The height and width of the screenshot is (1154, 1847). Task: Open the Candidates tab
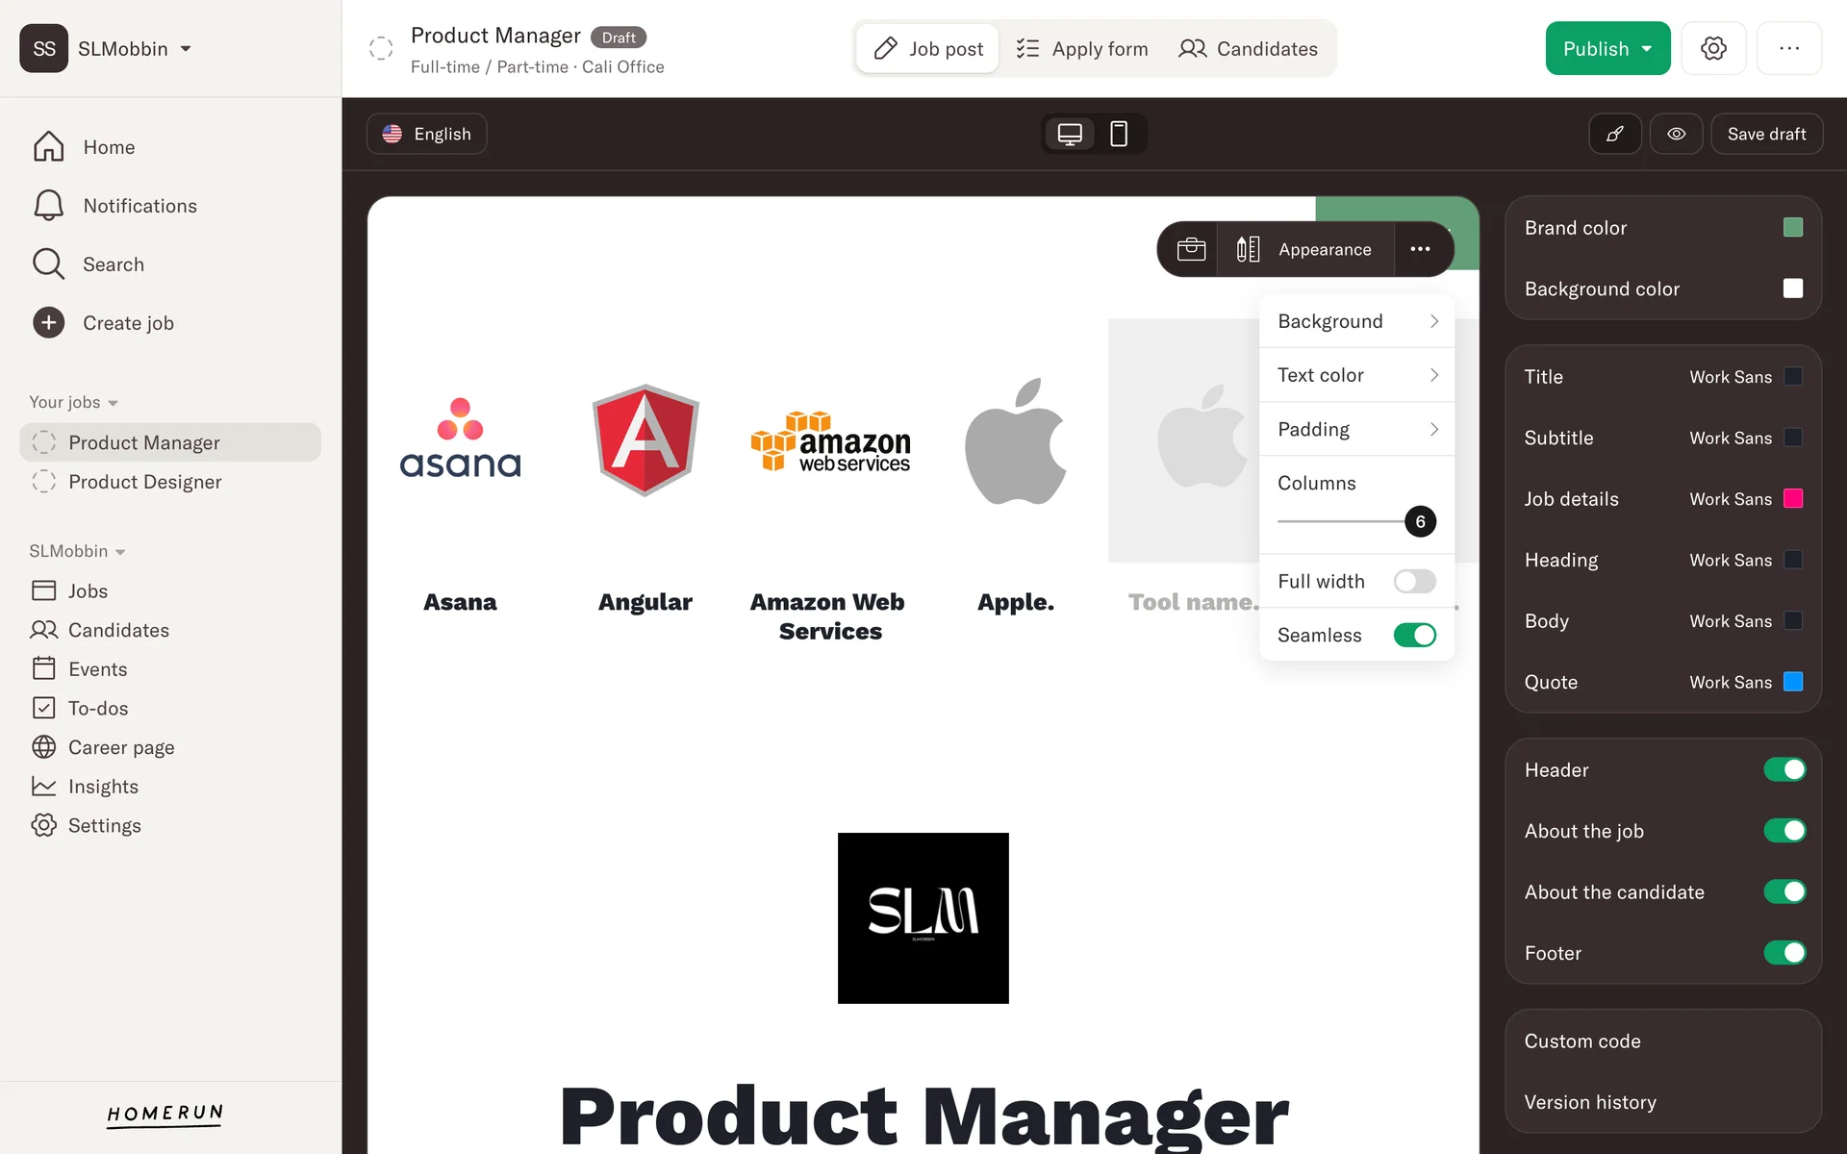point(1248,48)
